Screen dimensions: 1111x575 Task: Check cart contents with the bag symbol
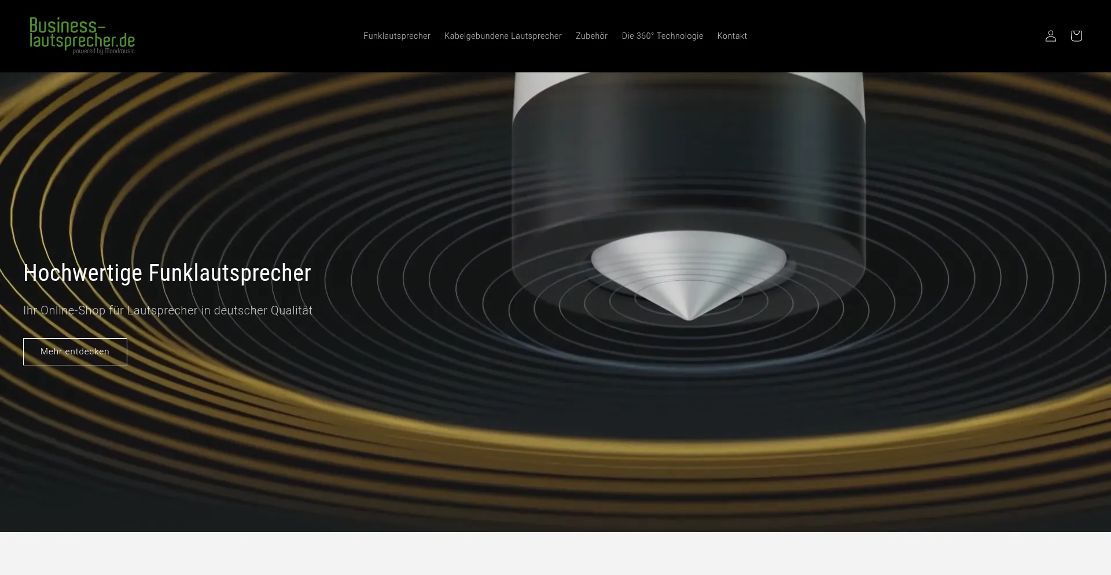coord(1076,36)
